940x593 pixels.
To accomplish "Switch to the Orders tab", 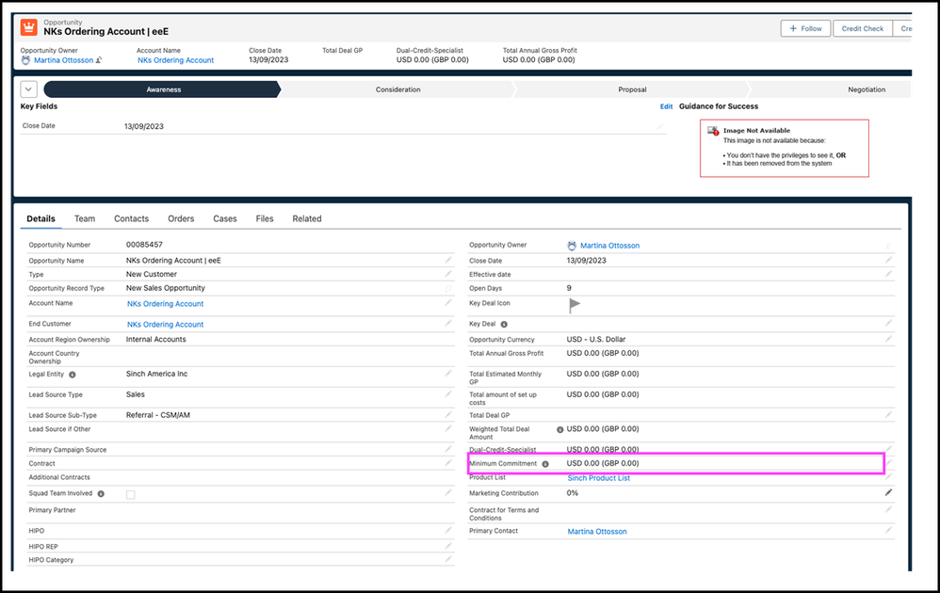I will coord(181,218).
